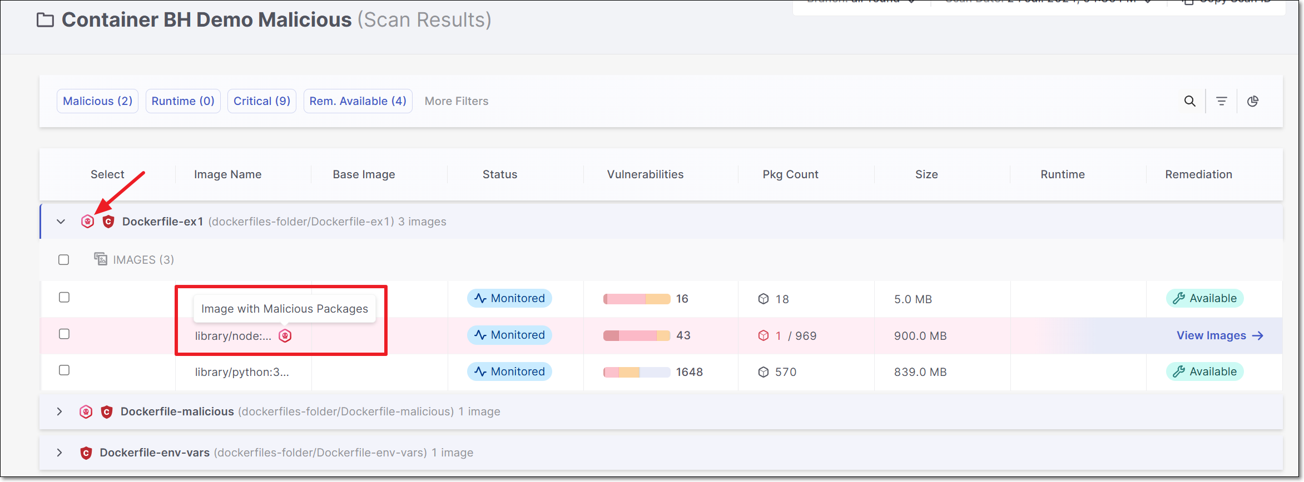The width and height of the screenshot is (1304, 482).
Task: Expand the Dockerfile-malicious group chevron
Action: (60, 411)
